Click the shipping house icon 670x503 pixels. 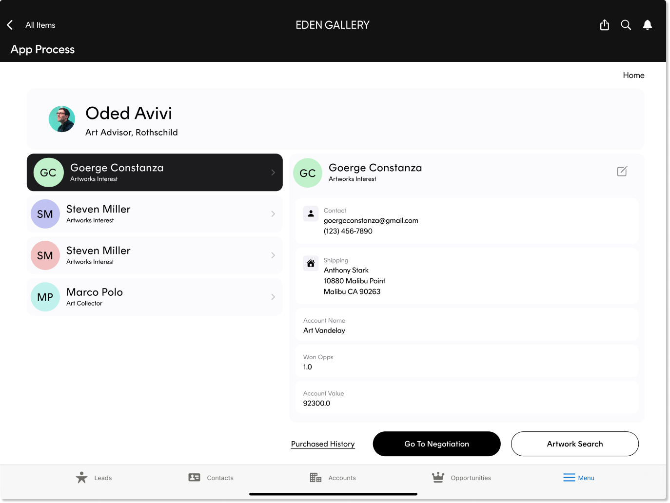(x=311, y=264)
